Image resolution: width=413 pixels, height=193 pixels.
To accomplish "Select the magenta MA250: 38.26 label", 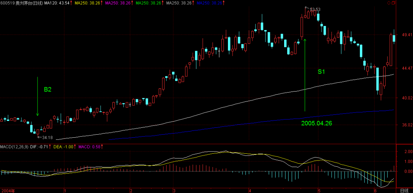I will 118,3.
